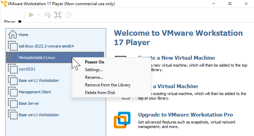The width and height of the screenshot is (254, 136).
Task: Choose Delete from Disk in context menu
Action: 112,92
